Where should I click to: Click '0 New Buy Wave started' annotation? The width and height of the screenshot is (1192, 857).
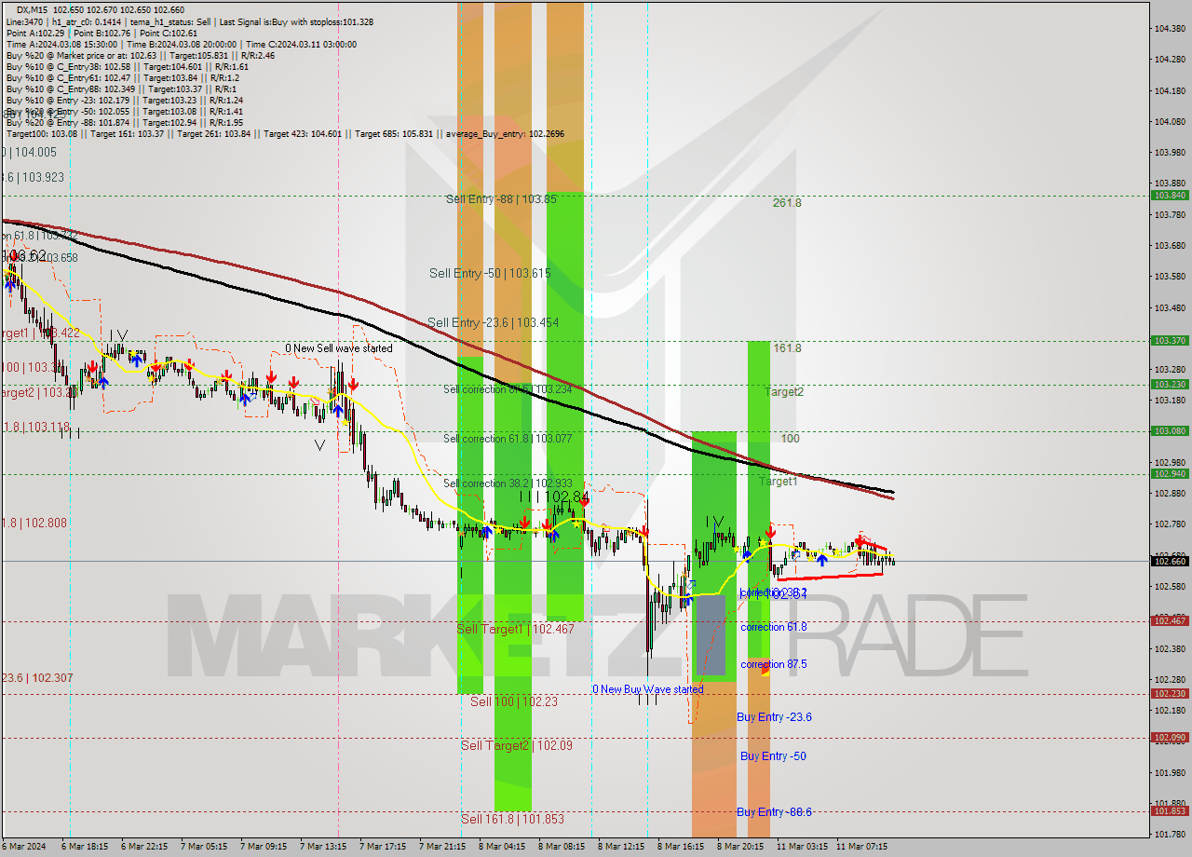coord(648,689)
